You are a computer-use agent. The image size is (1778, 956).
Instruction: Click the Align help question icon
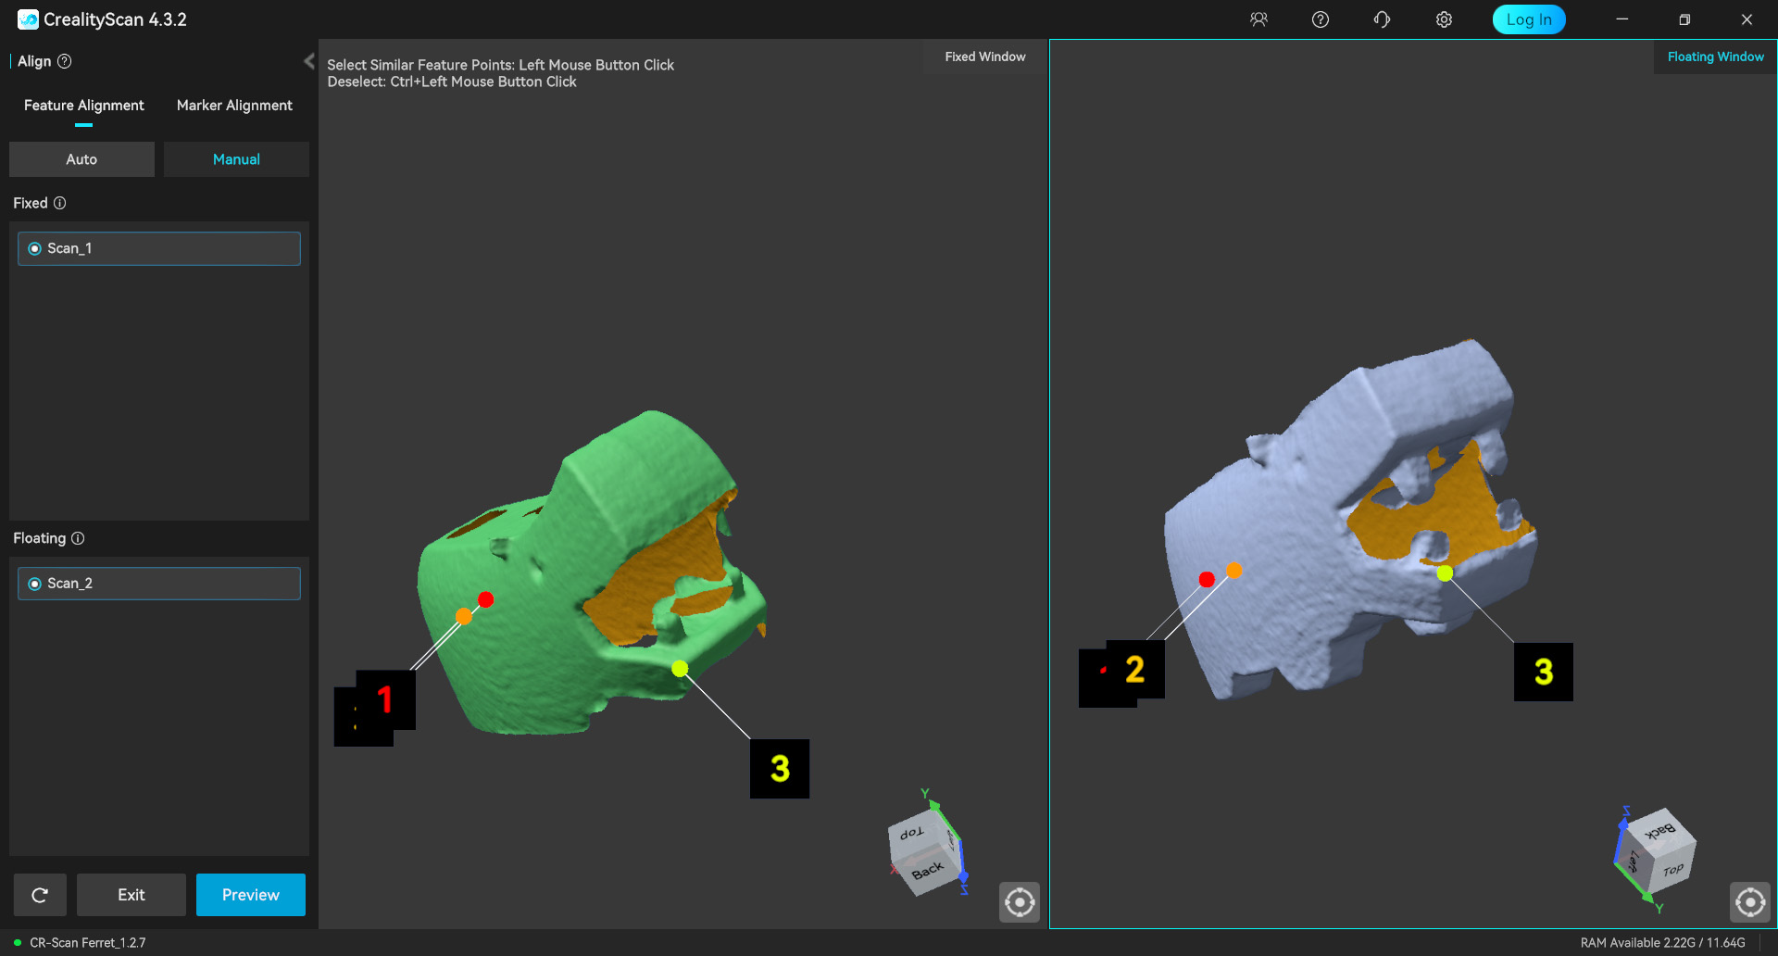click(65, 61)
